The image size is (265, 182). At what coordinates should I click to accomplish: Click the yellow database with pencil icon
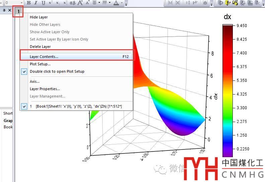tap(228, 3)
